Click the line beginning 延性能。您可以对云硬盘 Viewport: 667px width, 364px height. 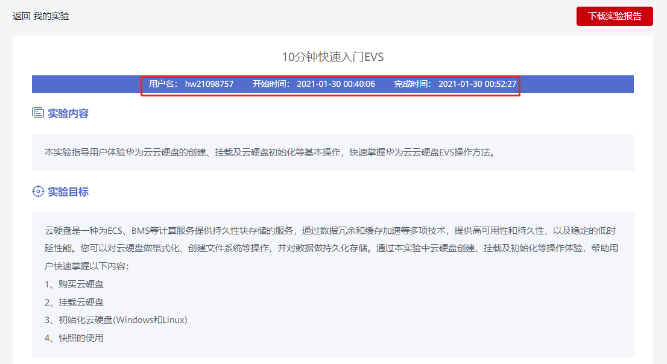331,248
